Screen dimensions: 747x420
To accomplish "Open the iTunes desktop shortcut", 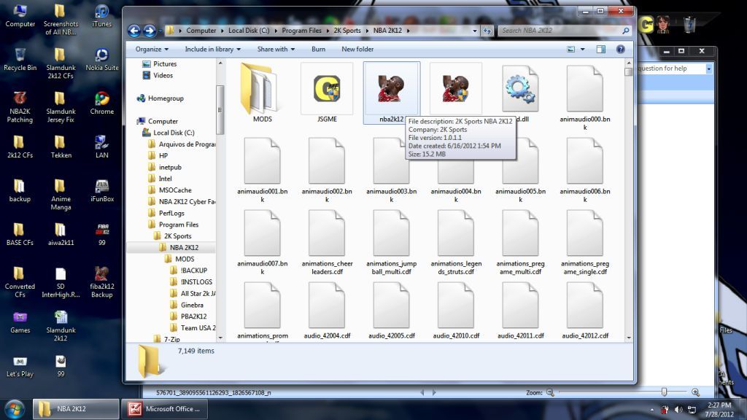I will coord(101,16).
